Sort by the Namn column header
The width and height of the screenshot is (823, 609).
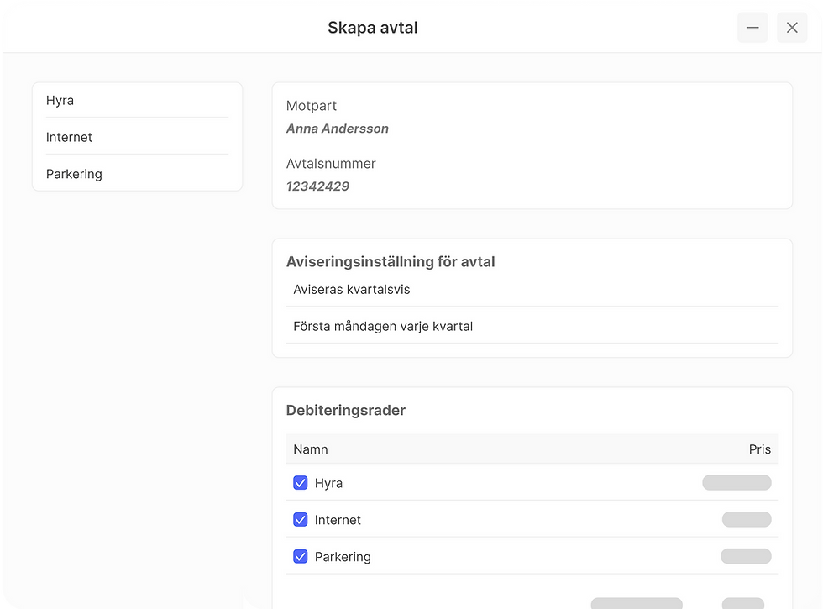pos(311,449)
